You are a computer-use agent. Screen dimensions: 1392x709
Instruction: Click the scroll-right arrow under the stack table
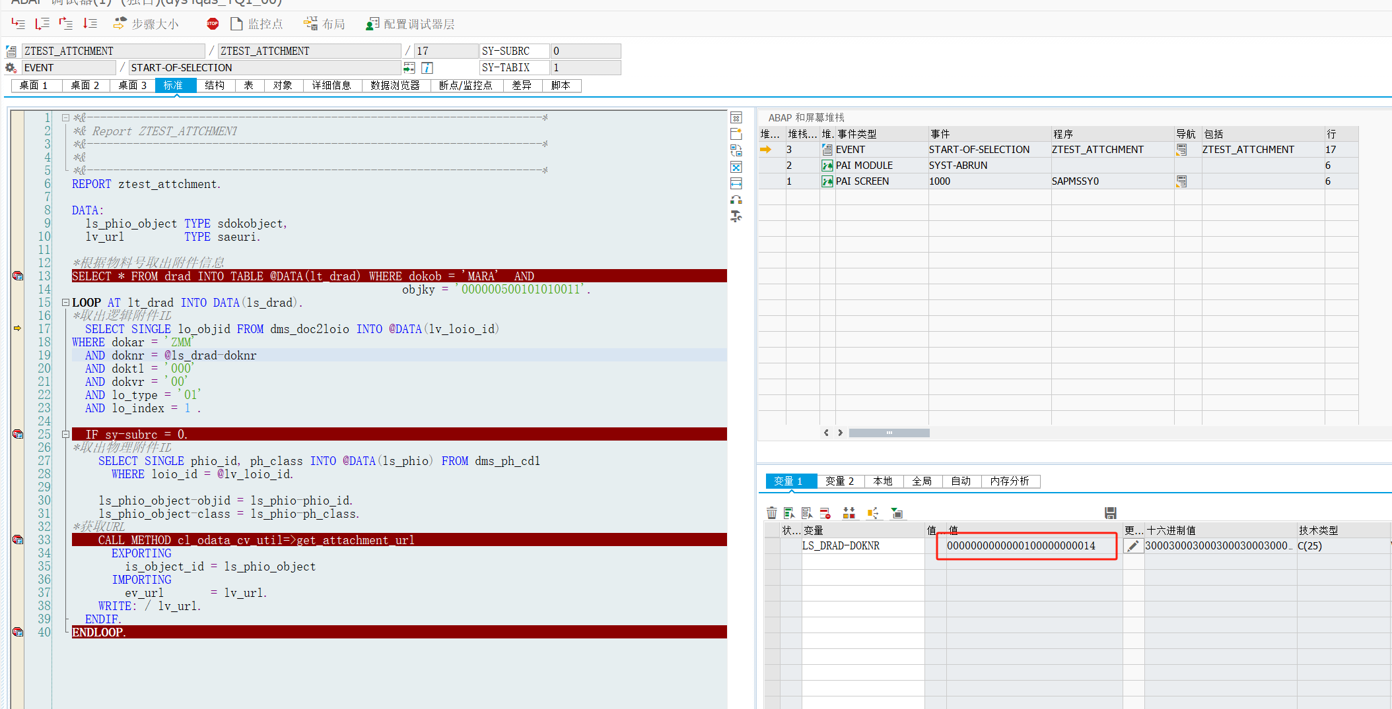pos(840,433)
